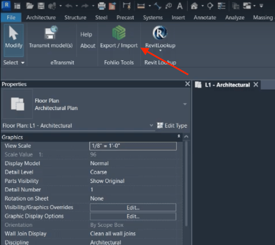Viewport: 275px width, 245px height.
Task: Launch RevitLookup
Action: (159, 36)
